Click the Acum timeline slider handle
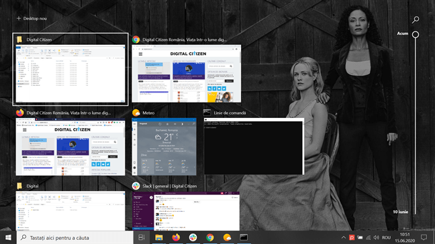The height and width of the screenshot is (244, 435). coord(416,34)
